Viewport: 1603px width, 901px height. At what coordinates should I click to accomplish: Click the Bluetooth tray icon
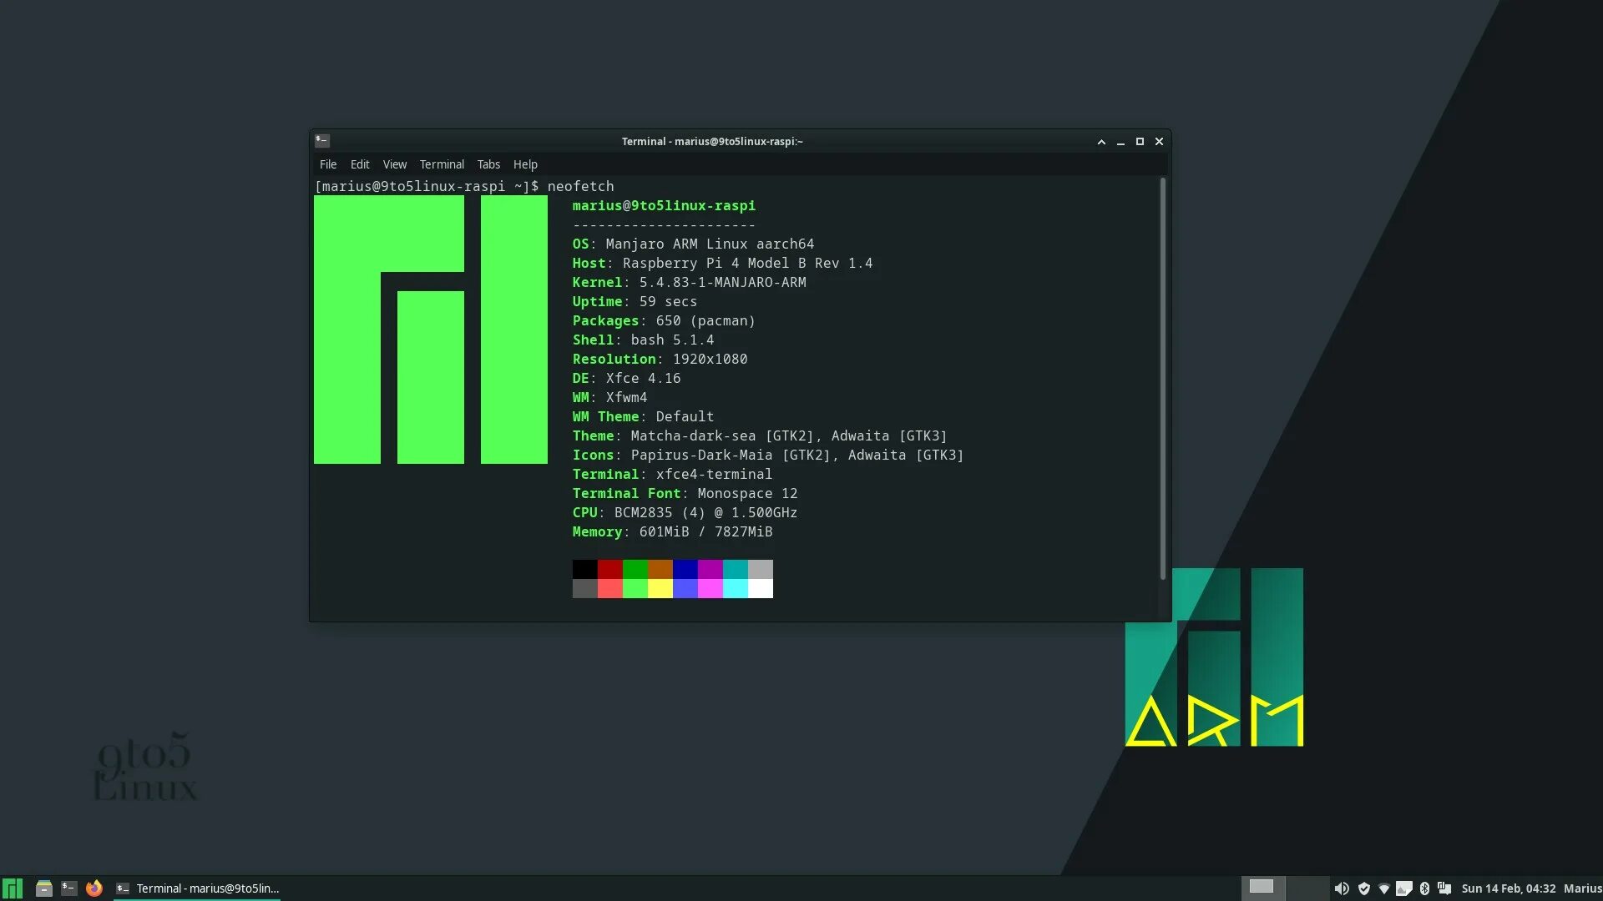[x=1424, y=888]
